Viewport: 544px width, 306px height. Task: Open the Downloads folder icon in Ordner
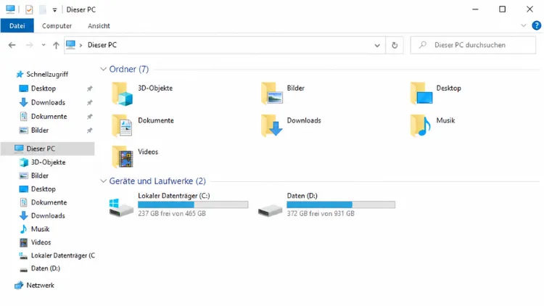click(x=272, y=125)
